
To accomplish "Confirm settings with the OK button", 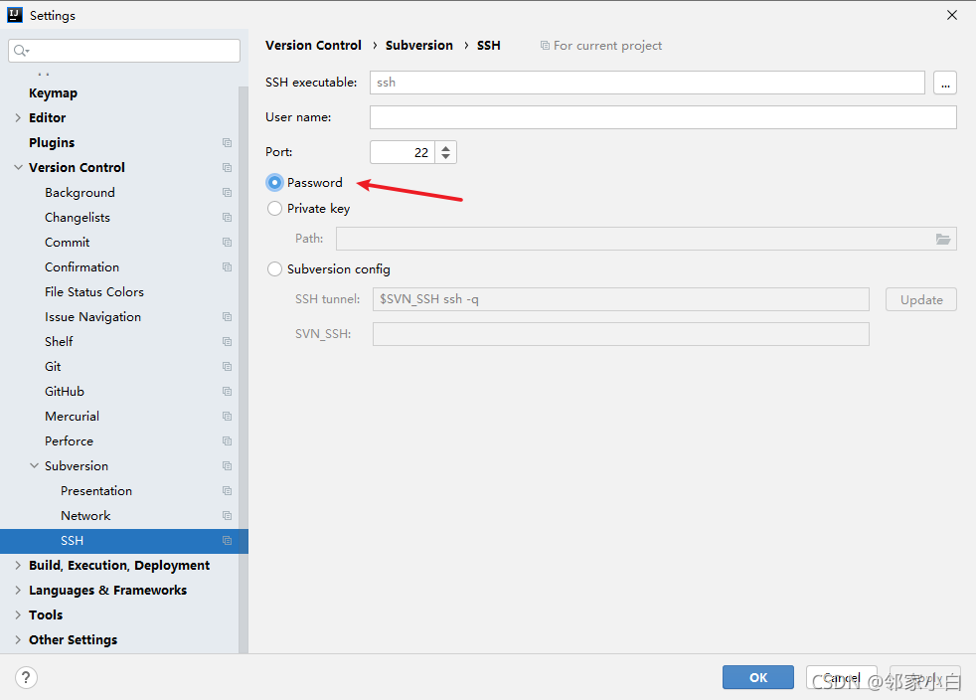I will pyautogui.click(x=758, y=677).
